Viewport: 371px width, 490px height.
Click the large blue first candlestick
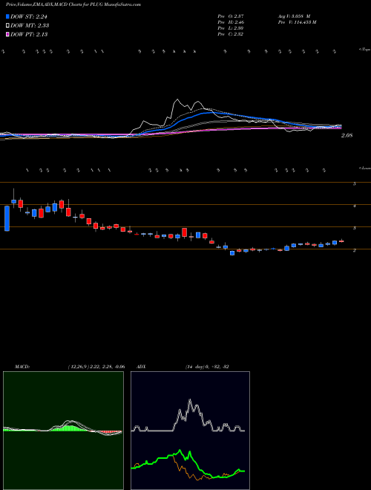[7, 218]
